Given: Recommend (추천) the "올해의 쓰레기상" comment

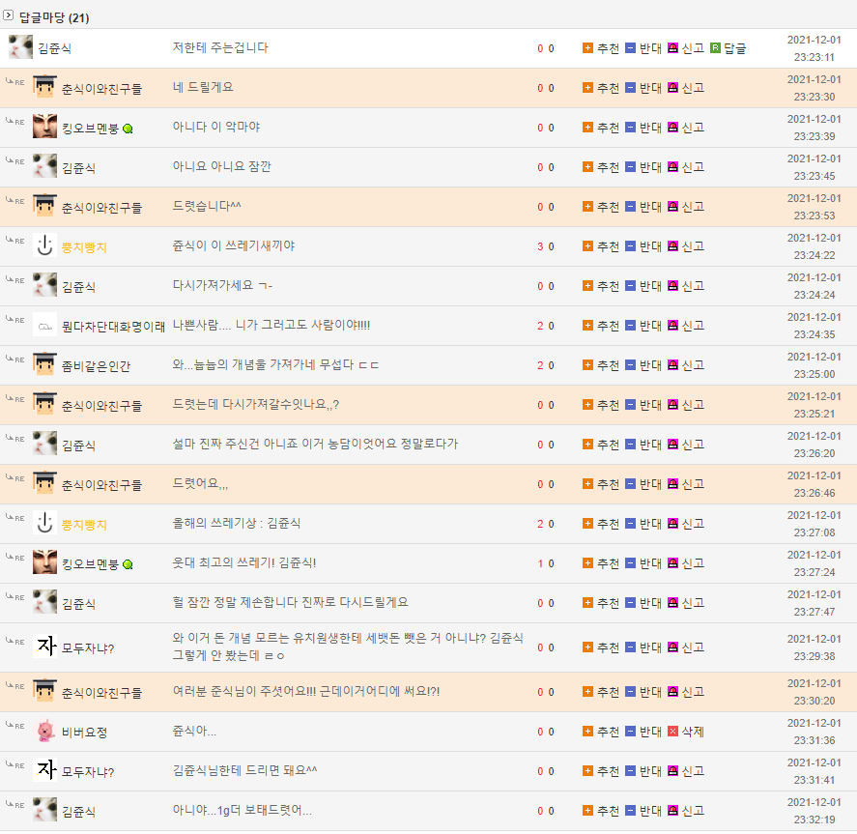Looking at the screenshot, I should point(588,524).
